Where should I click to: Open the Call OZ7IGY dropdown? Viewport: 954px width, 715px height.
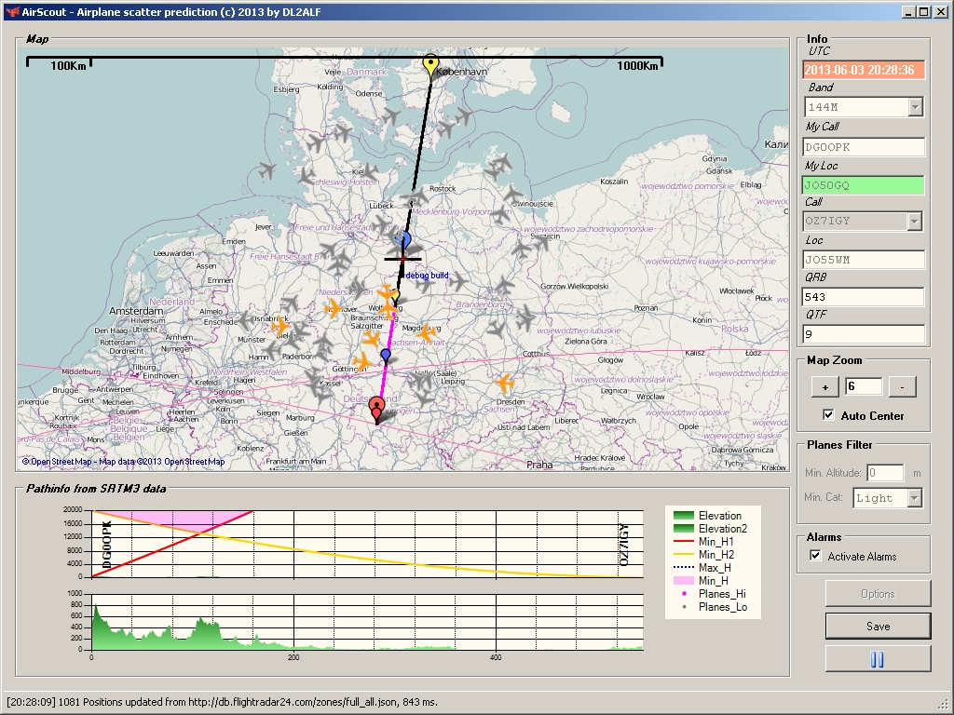point(915,221)
